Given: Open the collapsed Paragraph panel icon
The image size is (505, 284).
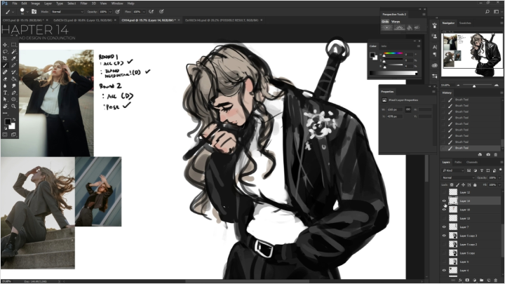Looking at the screenshot, I should [435, 55].
